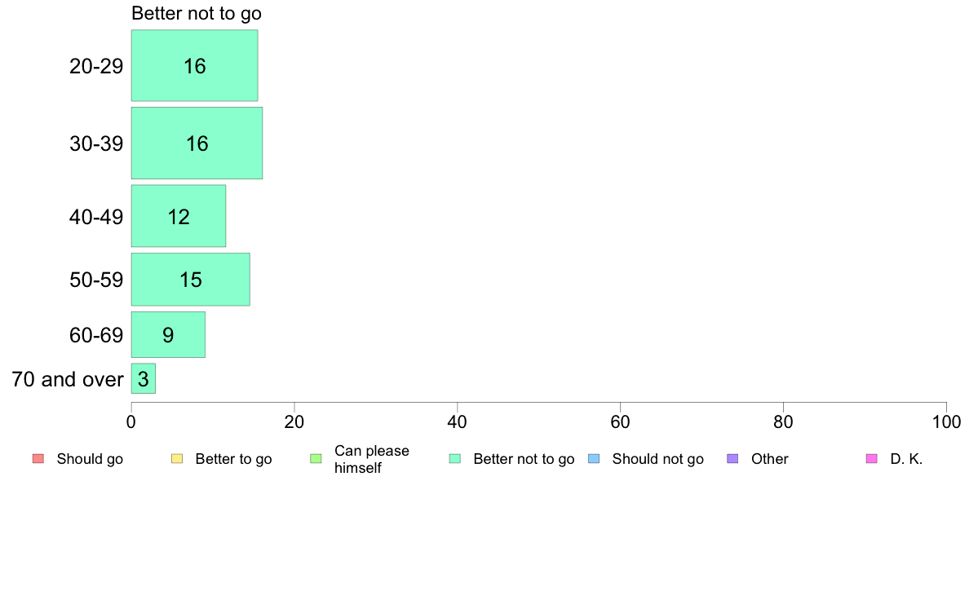Click the Can please himself legend text
Screen dimensions: 969x600
(x=371, y=459)
